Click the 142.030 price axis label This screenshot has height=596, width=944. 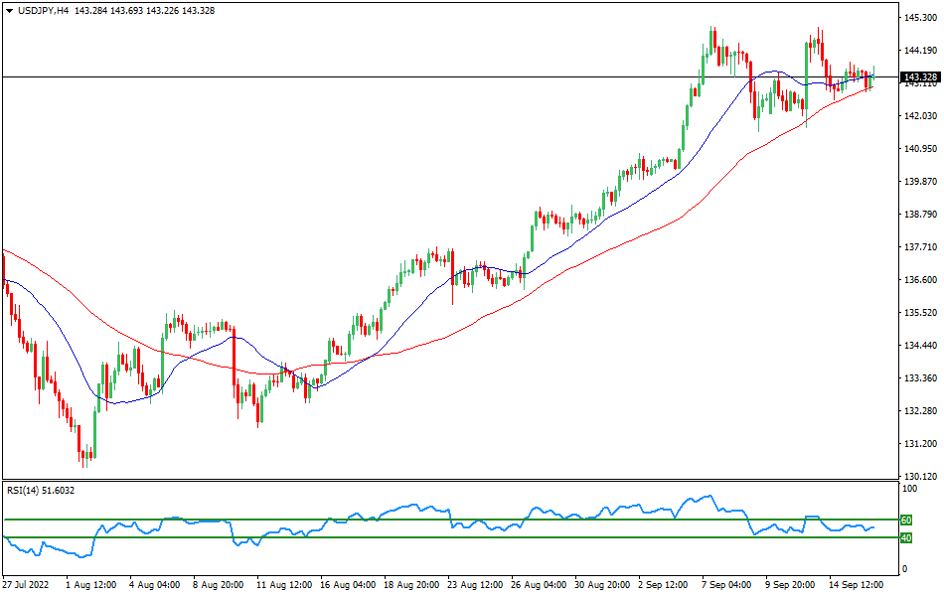pos(919,116)
